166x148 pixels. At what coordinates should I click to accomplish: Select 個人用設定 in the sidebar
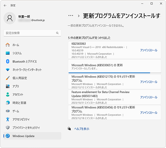pos(32,78)
